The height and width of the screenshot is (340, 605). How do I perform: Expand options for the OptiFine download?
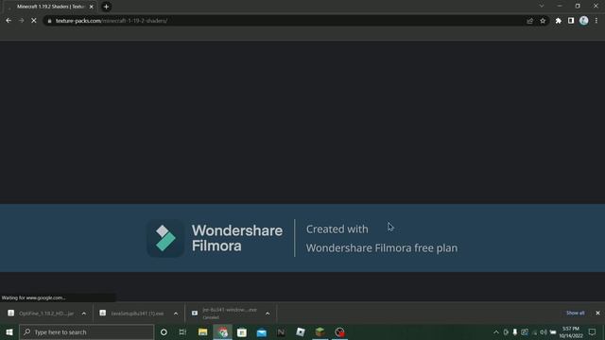tap(84, 314)
